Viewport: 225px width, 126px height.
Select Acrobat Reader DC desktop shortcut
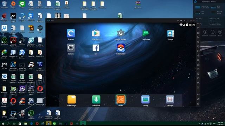point(13,42)
